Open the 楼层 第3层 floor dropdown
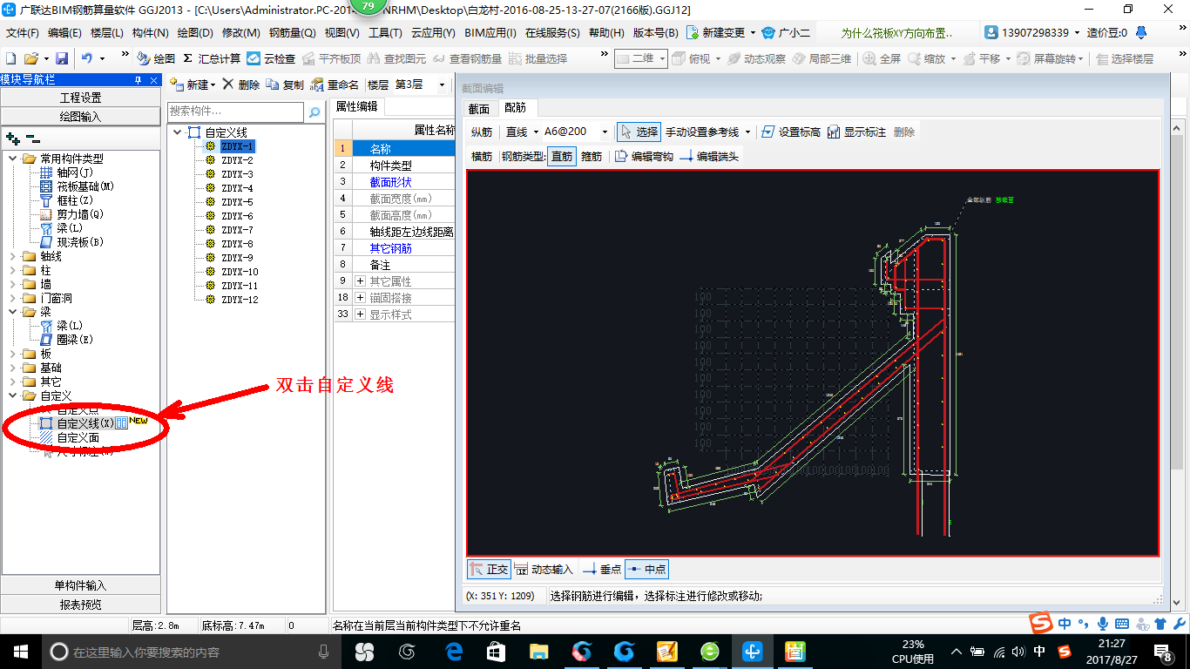The height and width of the screenshot is (669, 1190). click(x=442, y=84)
